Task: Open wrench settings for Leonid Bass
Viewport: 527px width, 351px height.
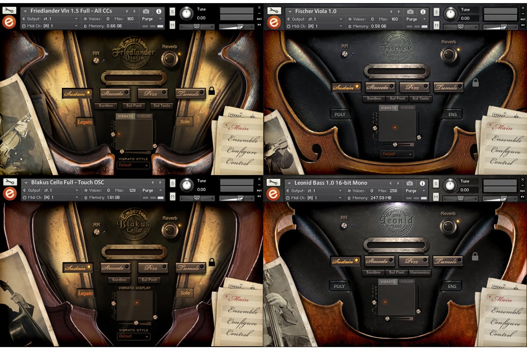Action: pos(274,183)
